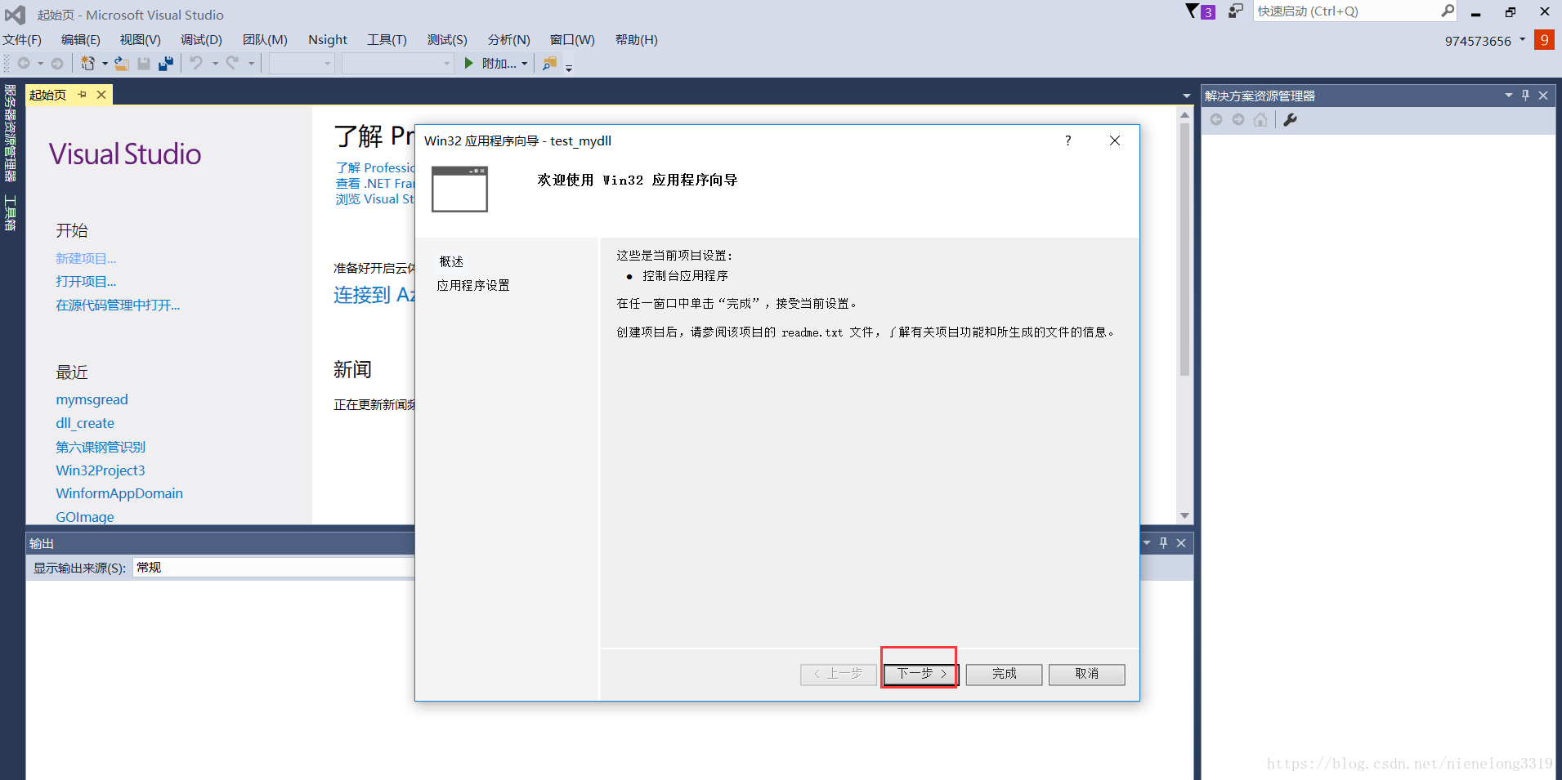The image size is (1562, 780).
Task: Click the Save All toolbar icon
Action: pyautogui.click(x=166, y=63)
